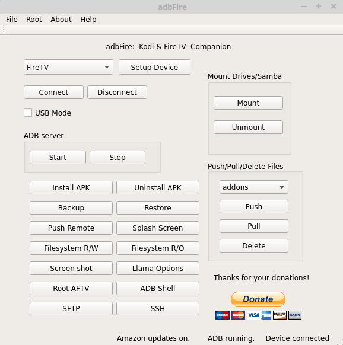Click the SSH button

[158, 309]
